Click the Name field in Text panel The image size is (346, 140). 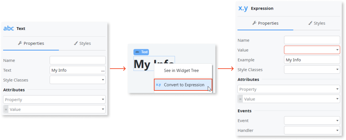(x=78, y=60)
